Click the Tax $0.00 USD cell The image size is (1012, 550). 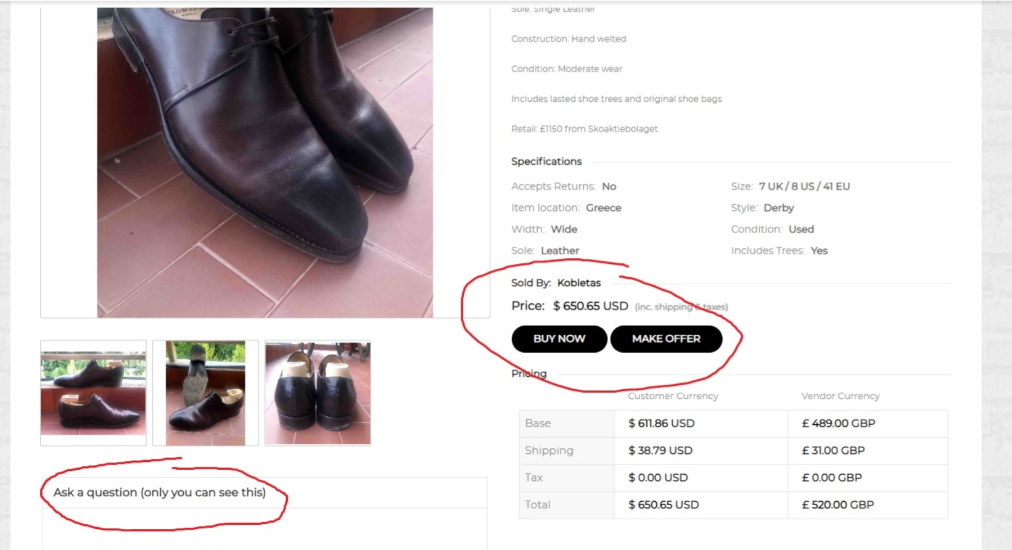(658, 478)
